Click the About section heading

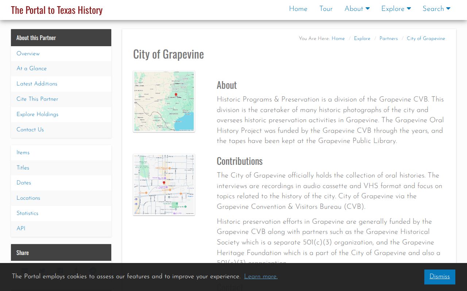pyautogui.click(x=227, y=85)
